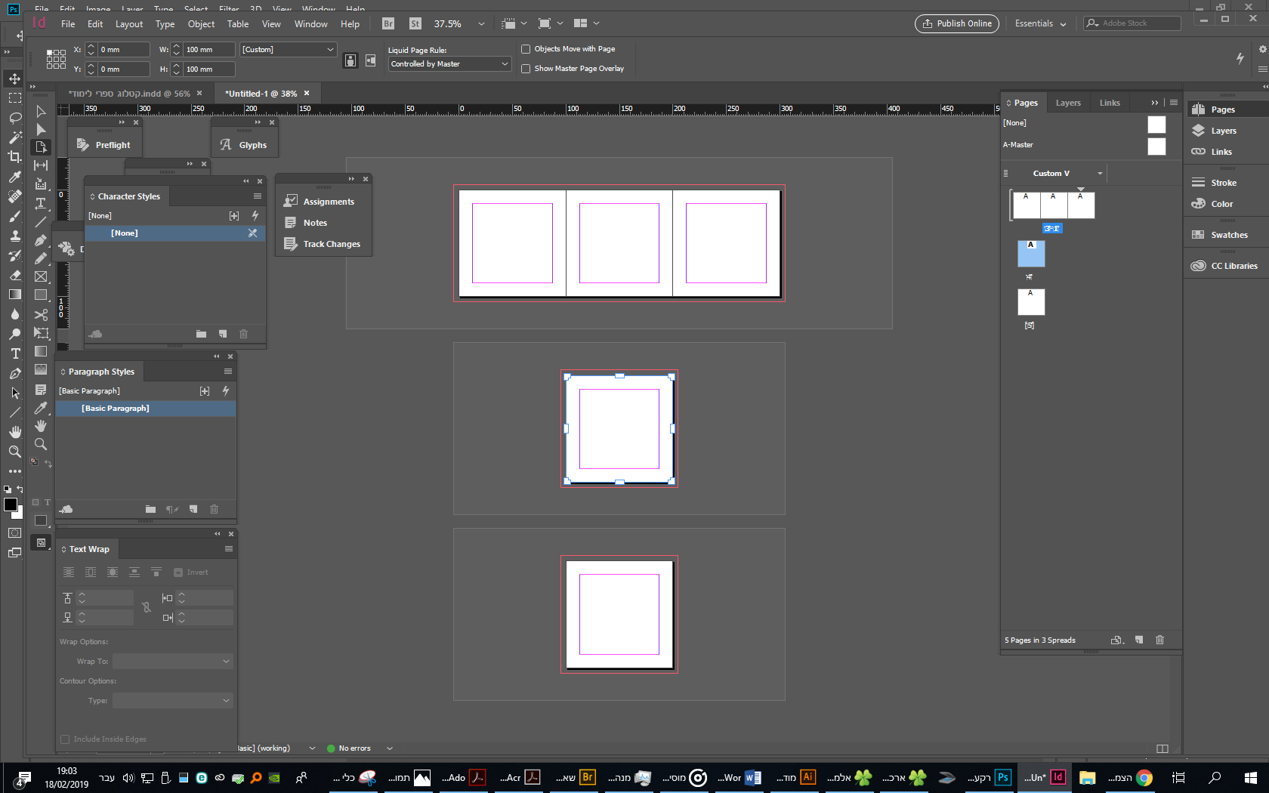Image resolution: width=1269 pixels, height=793 pixels.
Task: Enable Show Master Page Overlay checkbox
Action: [526, 69]
